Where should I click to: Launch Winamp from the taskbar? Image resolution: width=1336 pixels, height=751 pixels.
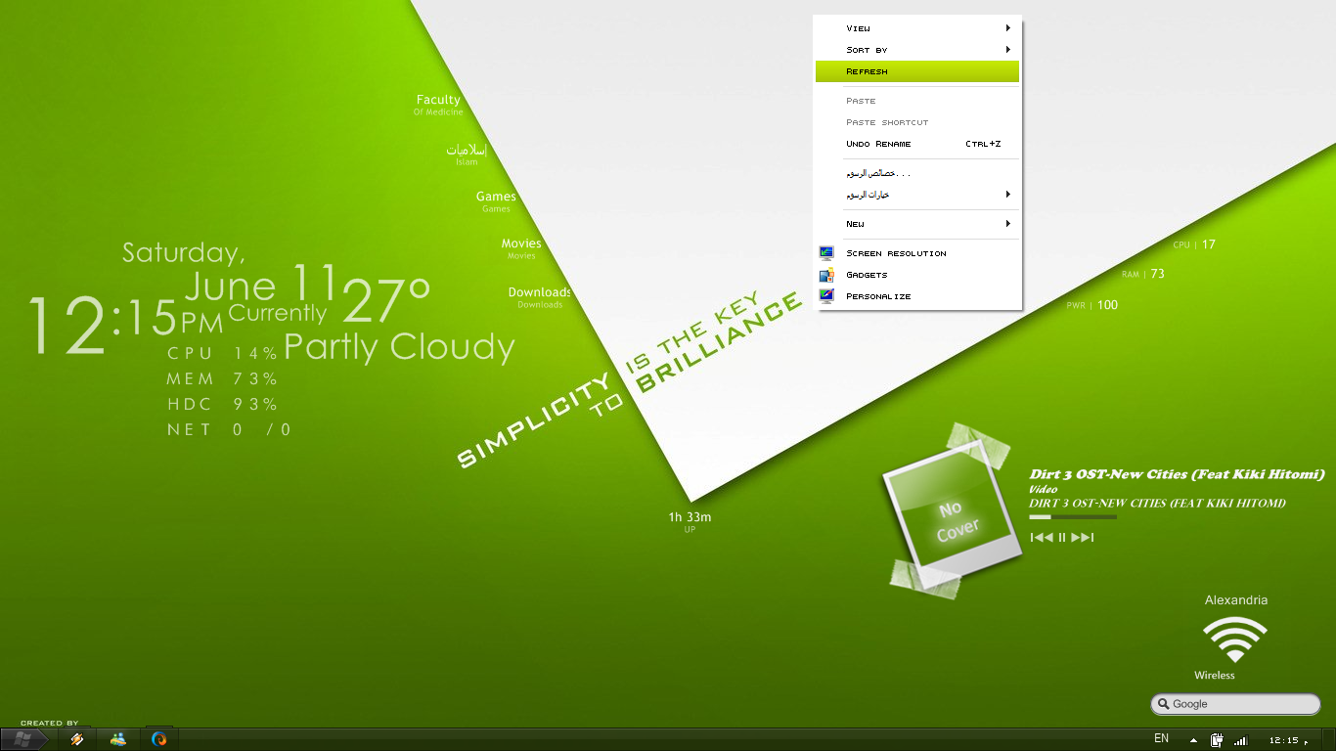click(76, 739)
